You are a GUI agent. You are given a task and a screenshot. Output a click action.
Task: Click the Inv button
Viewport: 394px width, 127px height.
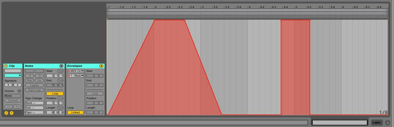click(39, 80)
